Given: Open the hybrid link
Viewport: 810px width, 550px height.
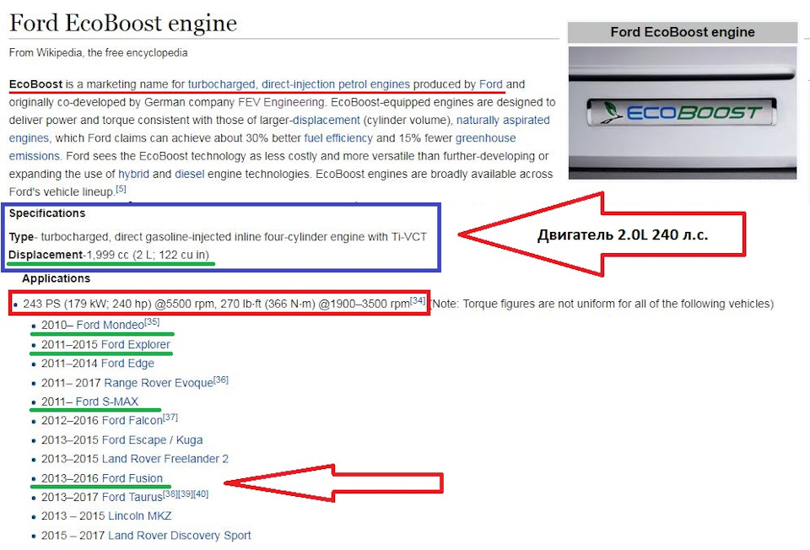Looking at the screenshot, I should click(133, 174).
